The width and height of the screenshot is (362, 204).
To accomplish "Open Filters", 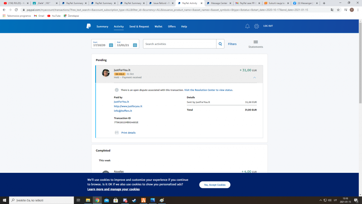I will 232,44.
